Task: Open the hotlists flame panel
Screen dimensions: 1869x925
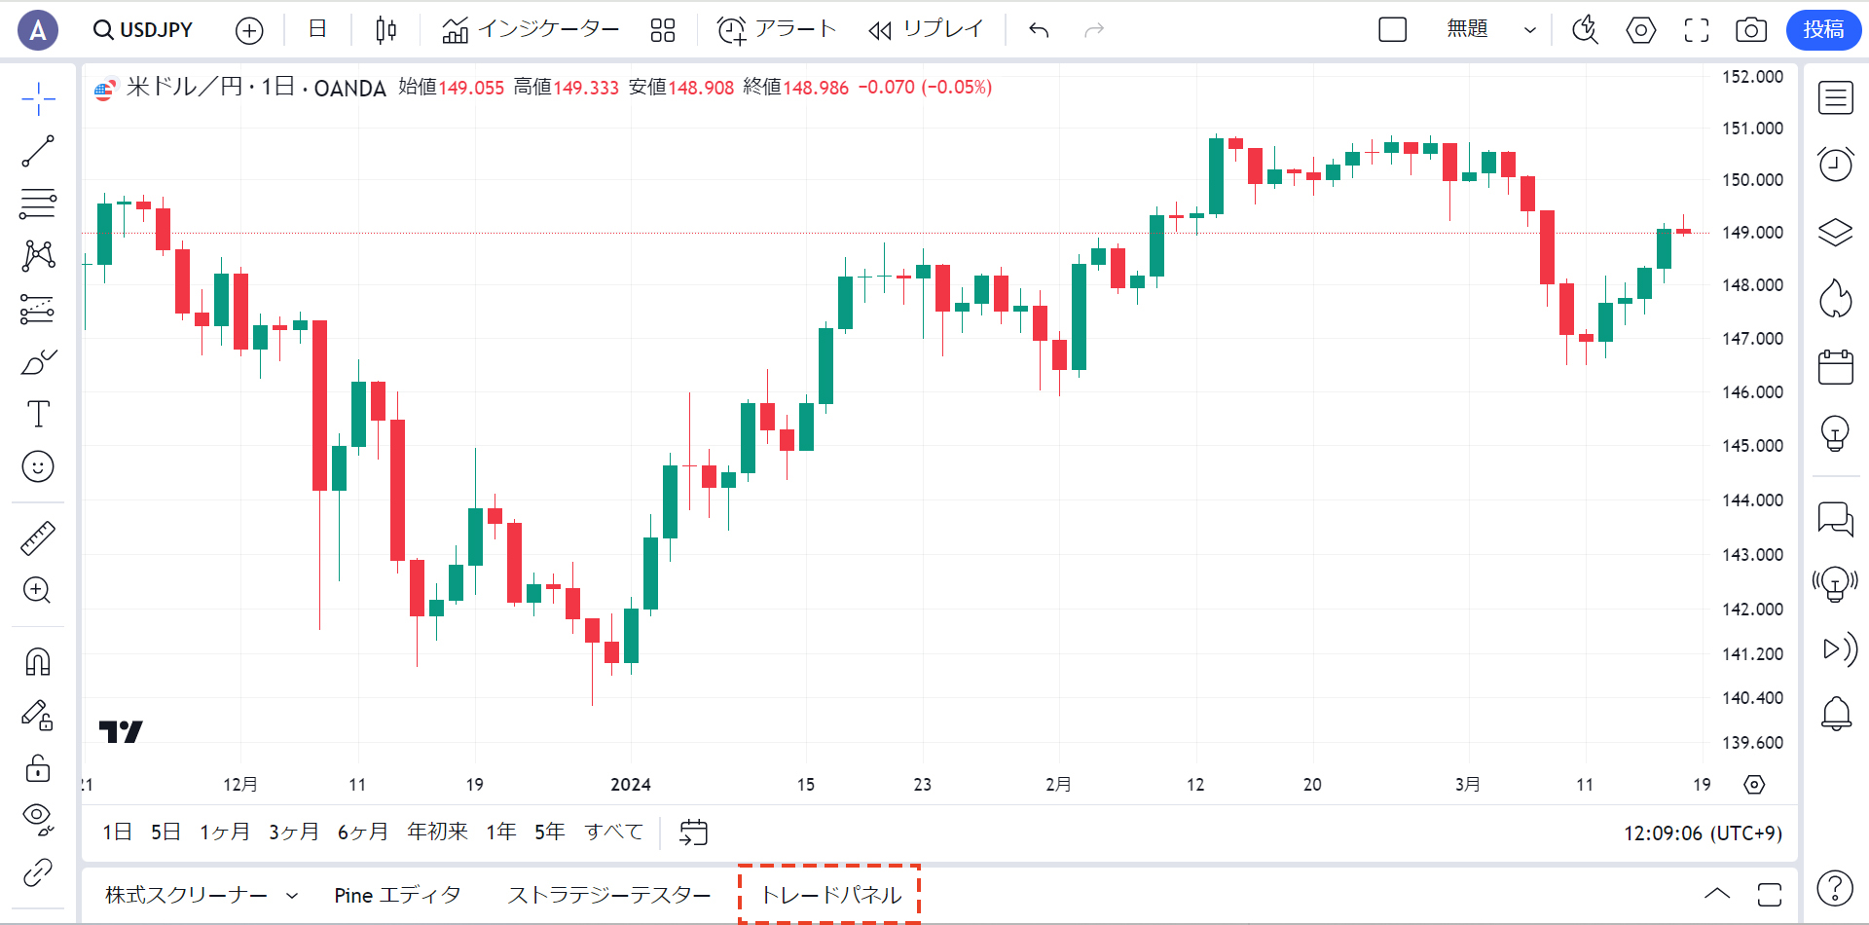Action: [x=1836, y=298]
